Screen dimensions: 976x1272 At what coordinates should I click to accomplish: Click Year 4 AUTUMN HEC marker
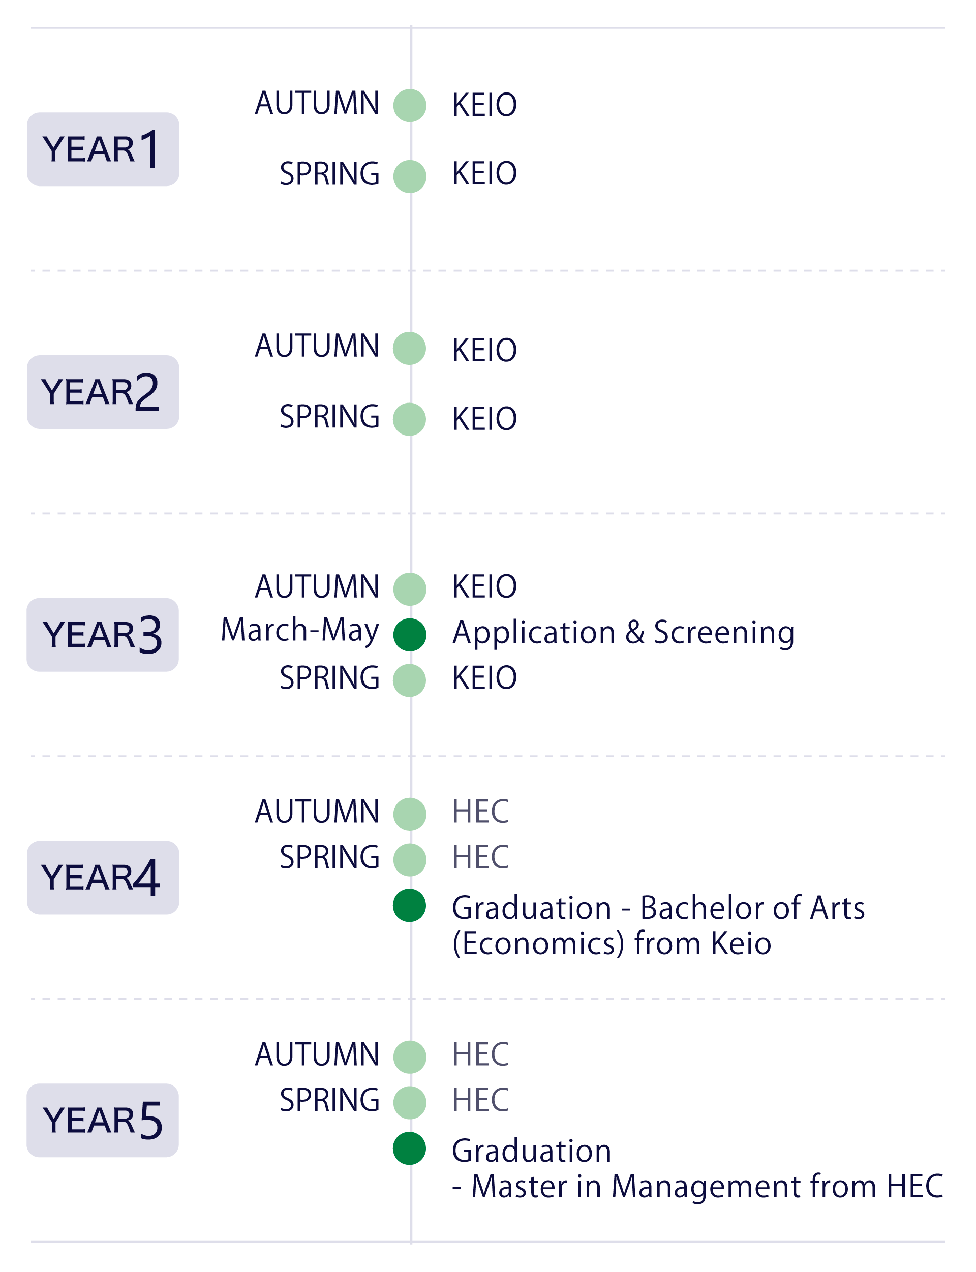click(x=410, y=814)
